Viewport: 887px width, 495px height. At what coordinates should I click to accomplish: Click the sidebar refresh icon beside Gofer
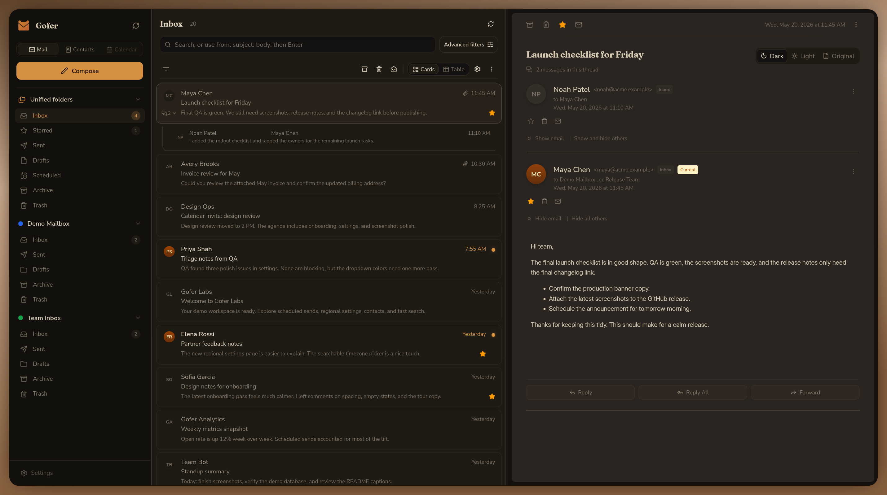coord(136,25)
